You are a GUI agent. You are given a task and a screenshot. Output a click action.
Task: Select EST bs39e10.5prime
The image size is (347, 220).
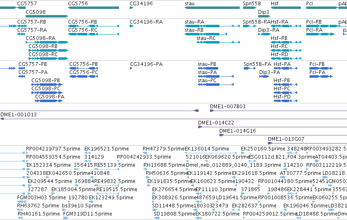[82, 206]
